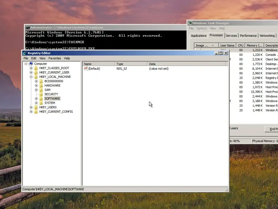Sort processes by Image Name column
The image size is (278, 209).
206,45
